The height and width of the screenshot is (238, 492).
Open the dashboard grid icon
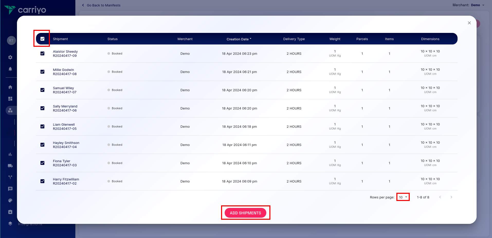point(10,99)
